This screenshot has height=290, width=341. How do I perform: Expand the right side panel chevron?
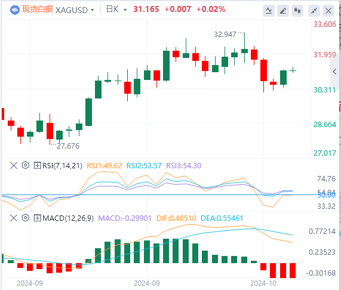pyautogui.click(x=335, y=72)
